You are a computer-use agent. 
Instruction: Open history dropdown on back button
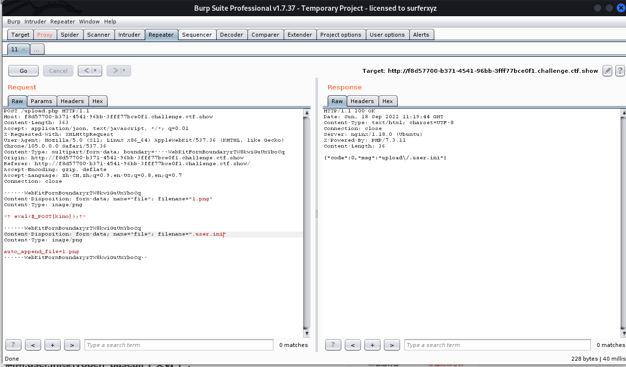click(95, 71)
